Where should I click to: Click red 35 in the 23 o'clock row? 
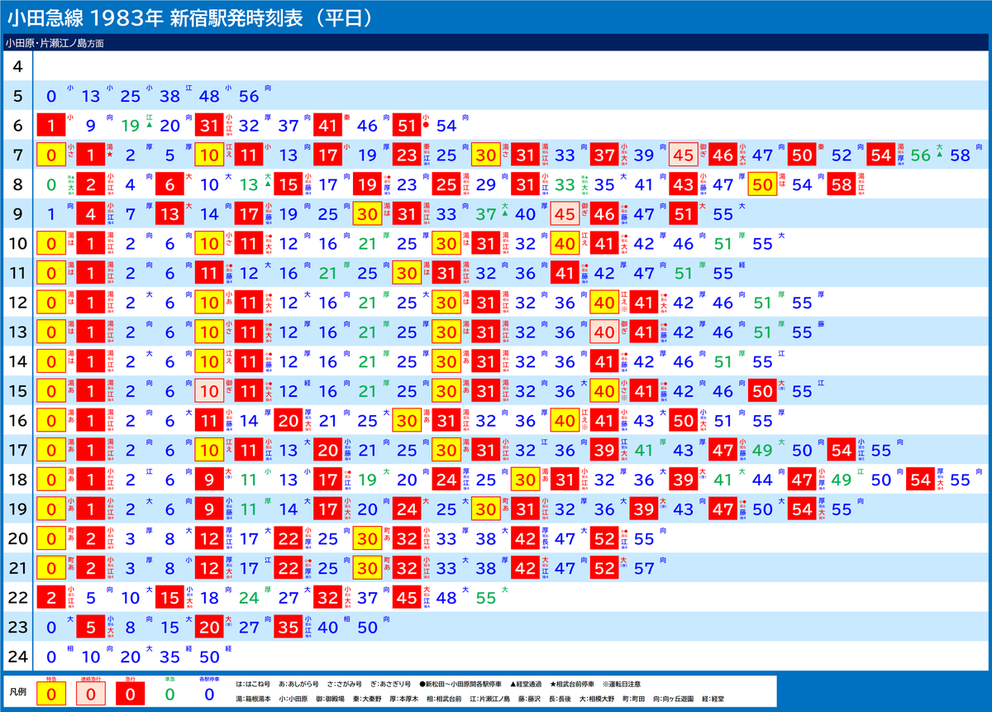click(x=289, y=627)
